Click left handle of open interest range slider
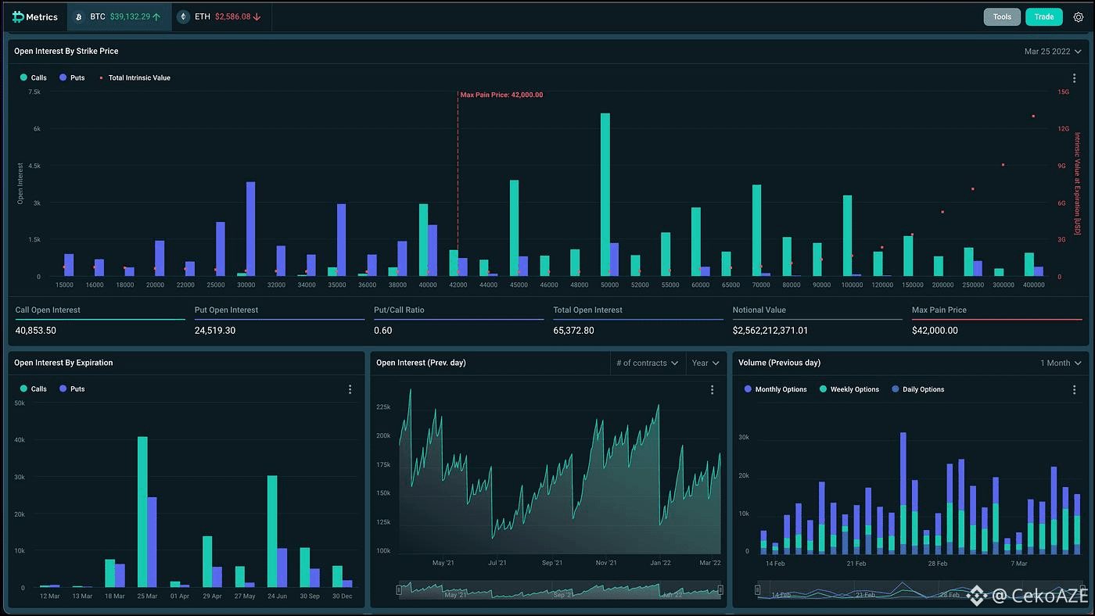The width and height of the screenshot is (1095, 616). click(399, 590)
